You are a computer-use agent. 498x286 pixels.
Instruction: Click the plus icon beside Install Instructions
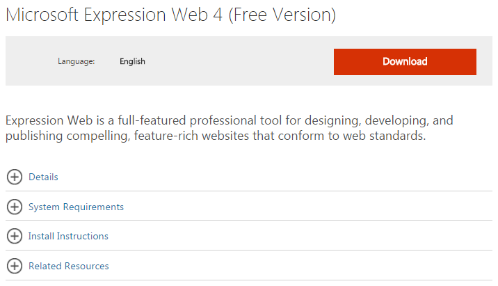[15, 236]
